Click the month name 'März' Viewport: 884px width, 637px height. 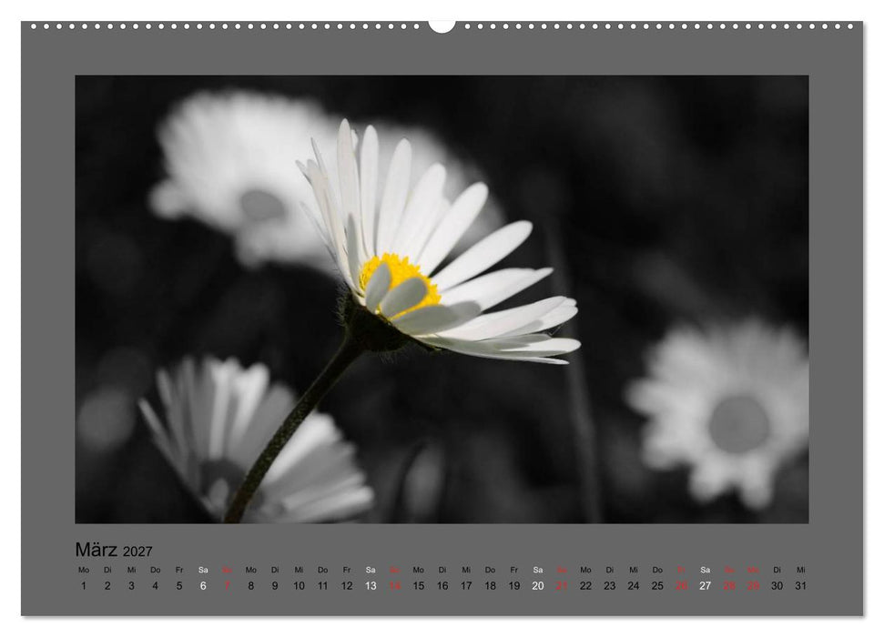click(97, 549)
